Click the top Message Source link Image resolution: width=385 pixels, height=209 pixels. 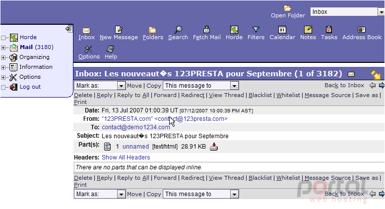[x=327, y=95]
